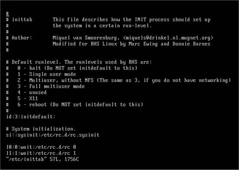Click the '6 - reboot' comment line
The image size is (239, 170).
pos(80,104)
